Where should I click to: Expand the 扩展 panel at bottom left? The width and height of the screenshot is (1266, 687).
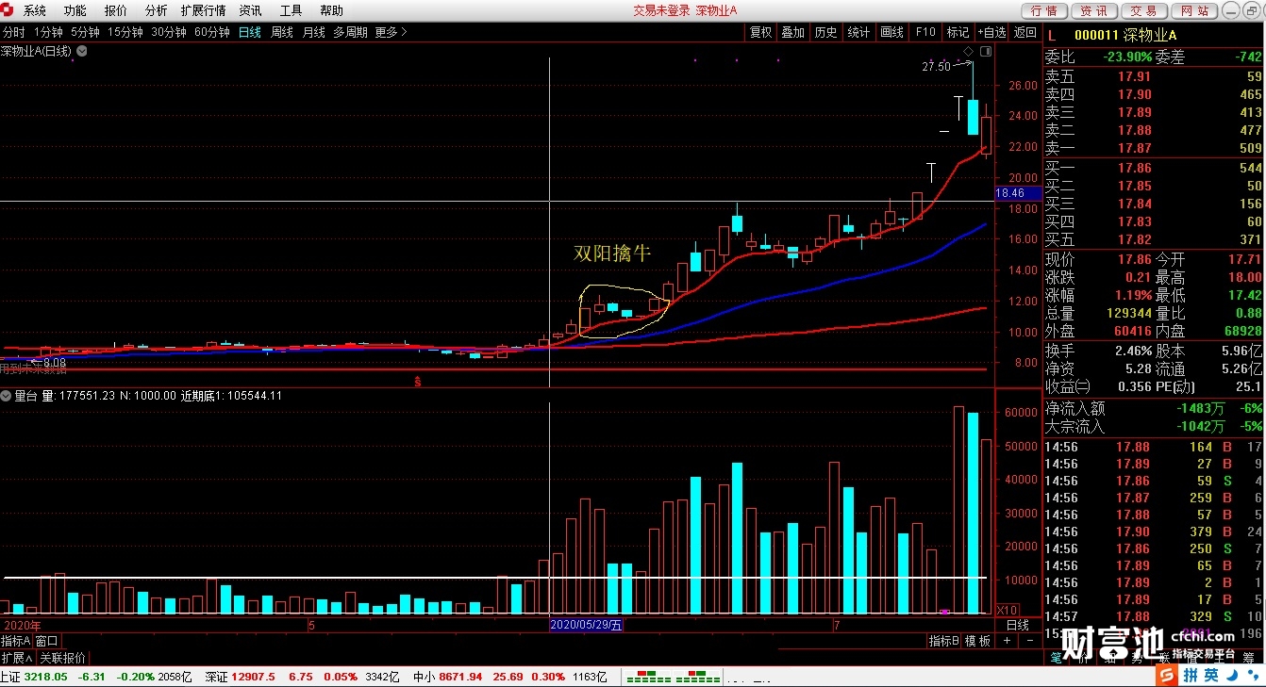coord(17,657)
